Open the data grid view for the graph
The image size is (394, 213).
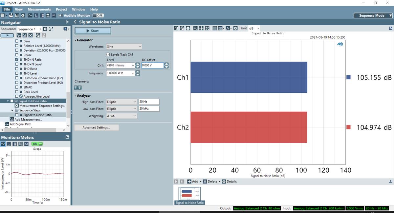tap(215, 28)
